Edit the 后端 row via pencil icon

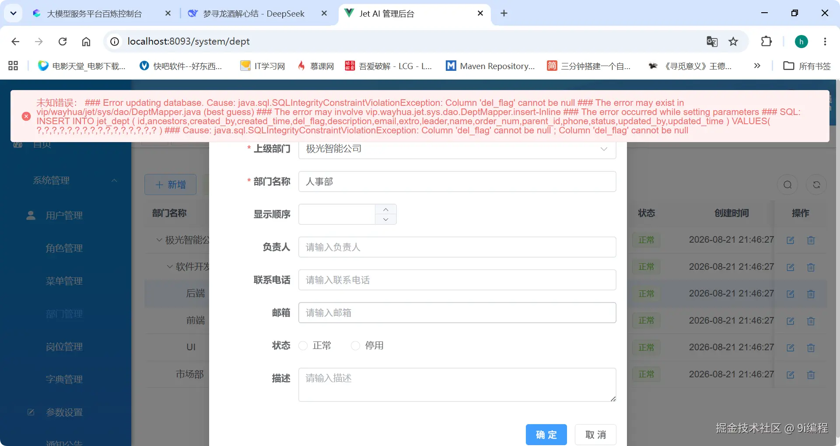click(x=790, y=294)
